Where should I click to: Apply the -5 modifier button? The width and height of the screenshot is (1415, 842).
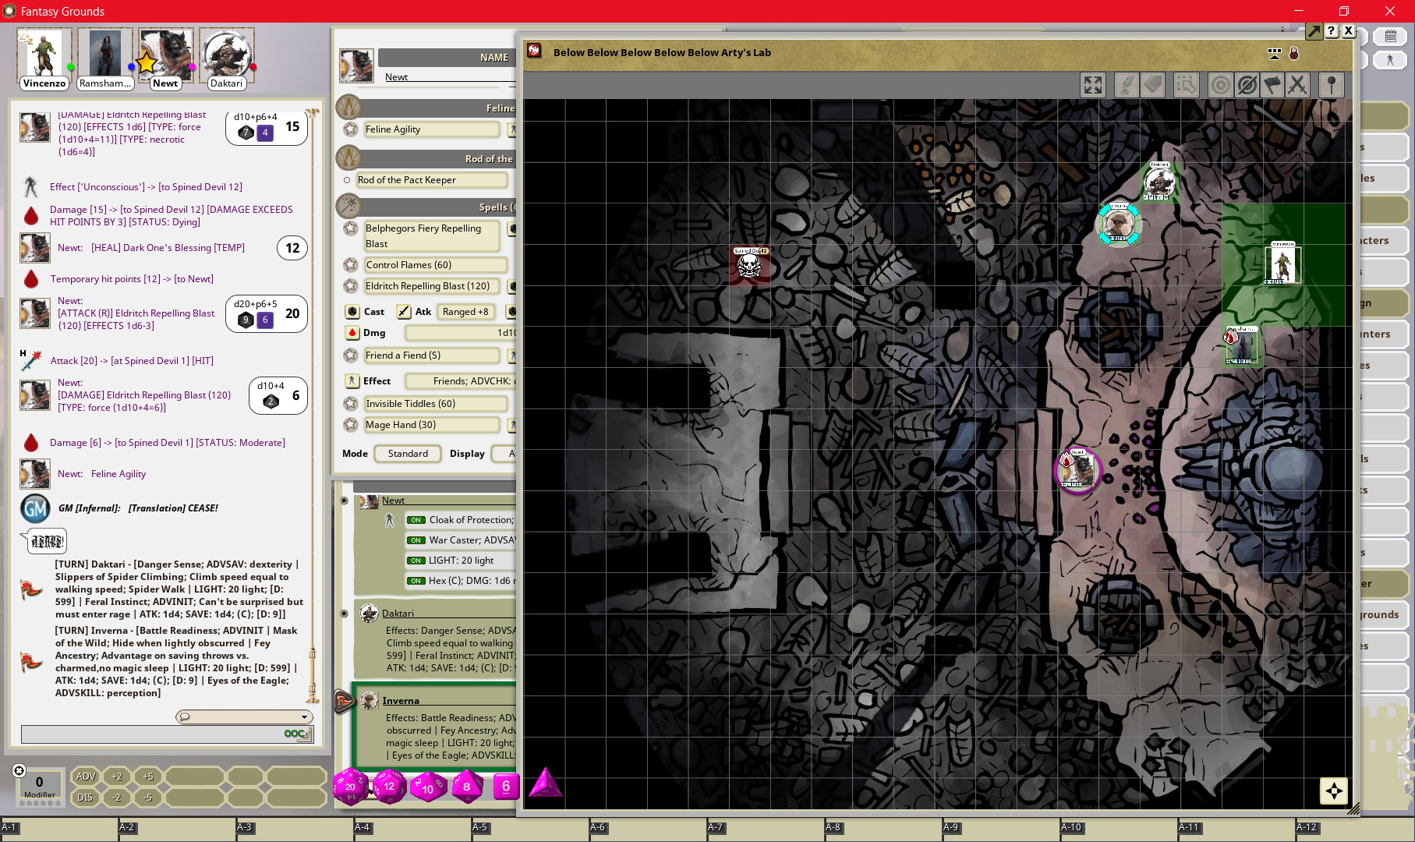pyautogui.click(x=148, y=798)
